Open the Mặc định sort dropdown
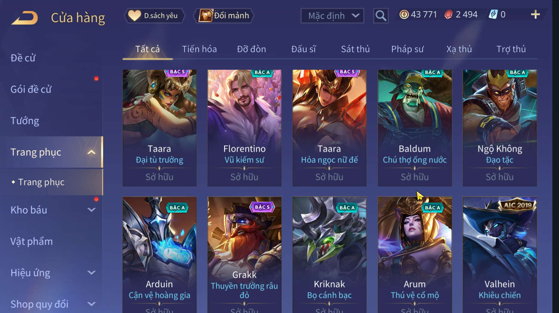 (x=332, y=16)
